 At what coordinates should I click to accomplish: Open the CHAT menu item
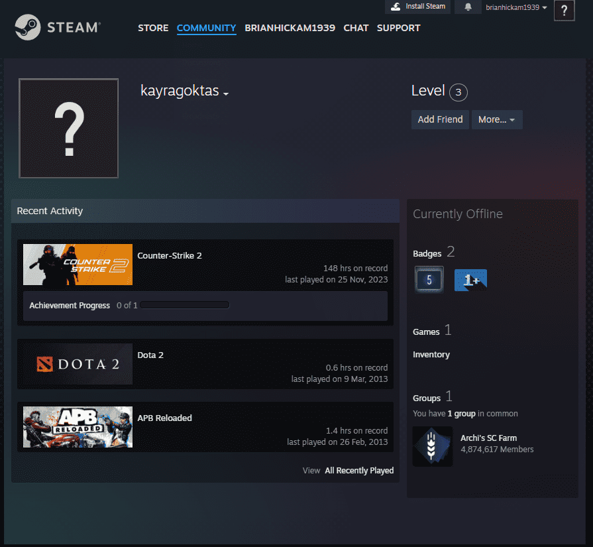[x=356, y=28]
